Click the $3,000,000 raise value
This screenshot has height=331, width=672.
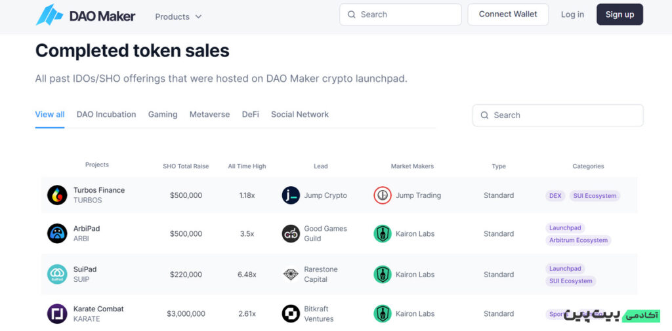coord(186,314)
